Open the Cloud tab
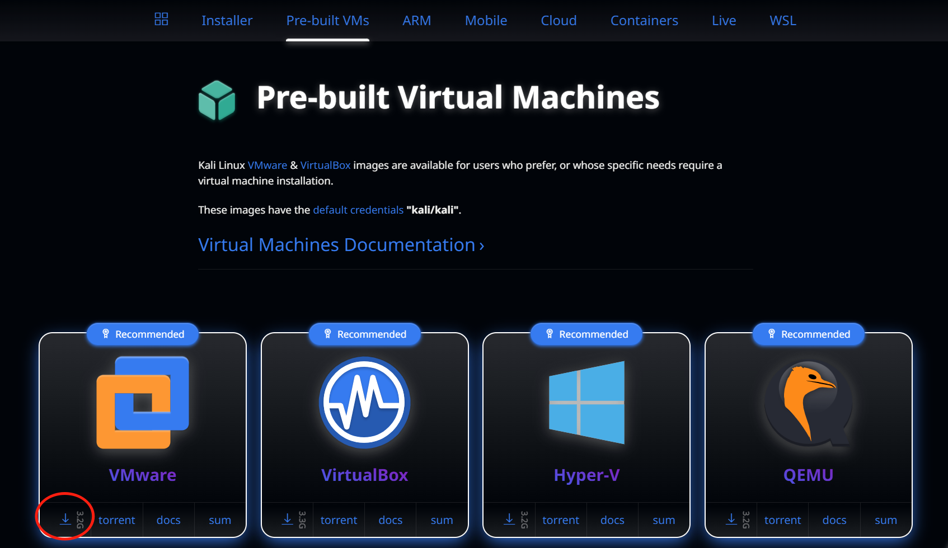 559,21
